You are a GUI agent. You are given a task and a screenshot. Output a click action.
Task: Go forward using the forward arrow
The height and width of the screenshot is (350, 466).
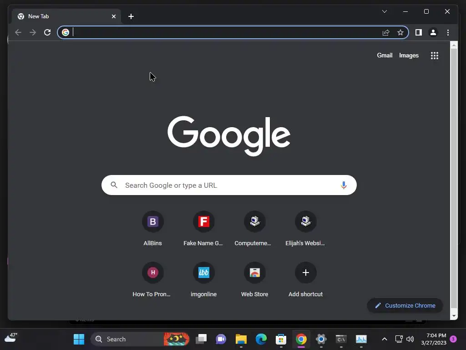[33, 32]
